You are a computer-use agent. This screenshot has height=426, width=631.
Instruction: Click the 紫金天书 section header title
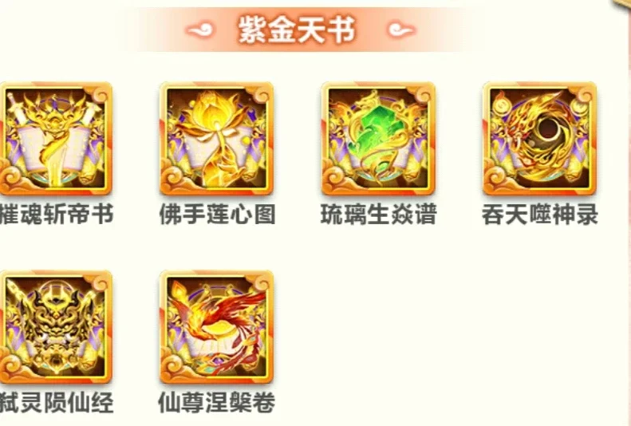(x=297, y=30)
